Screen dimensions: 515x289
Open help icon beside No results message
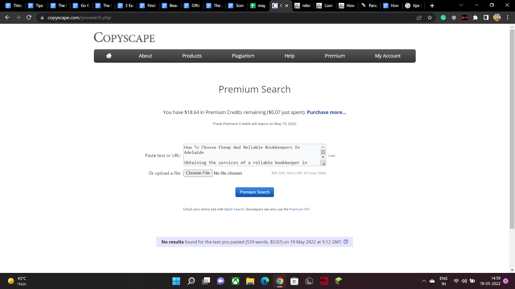[x=346, y=242]
